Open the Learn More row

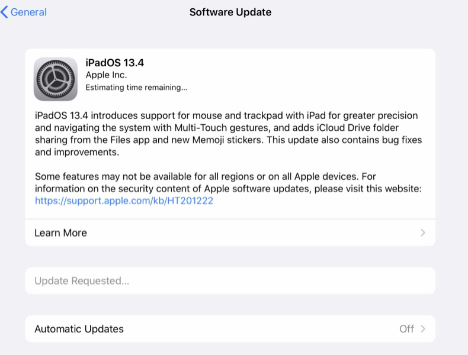pyautogui.click(x=230, y=233)
